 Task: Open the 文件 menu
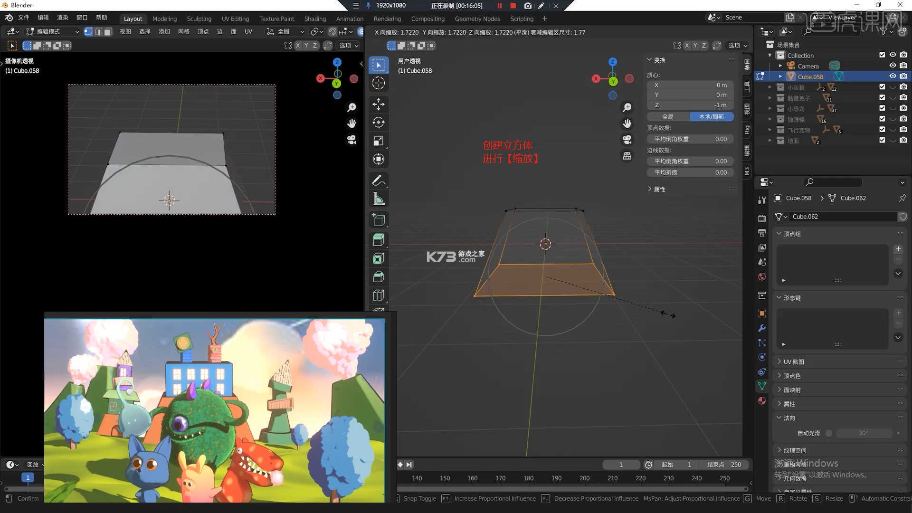pos(23,18)
